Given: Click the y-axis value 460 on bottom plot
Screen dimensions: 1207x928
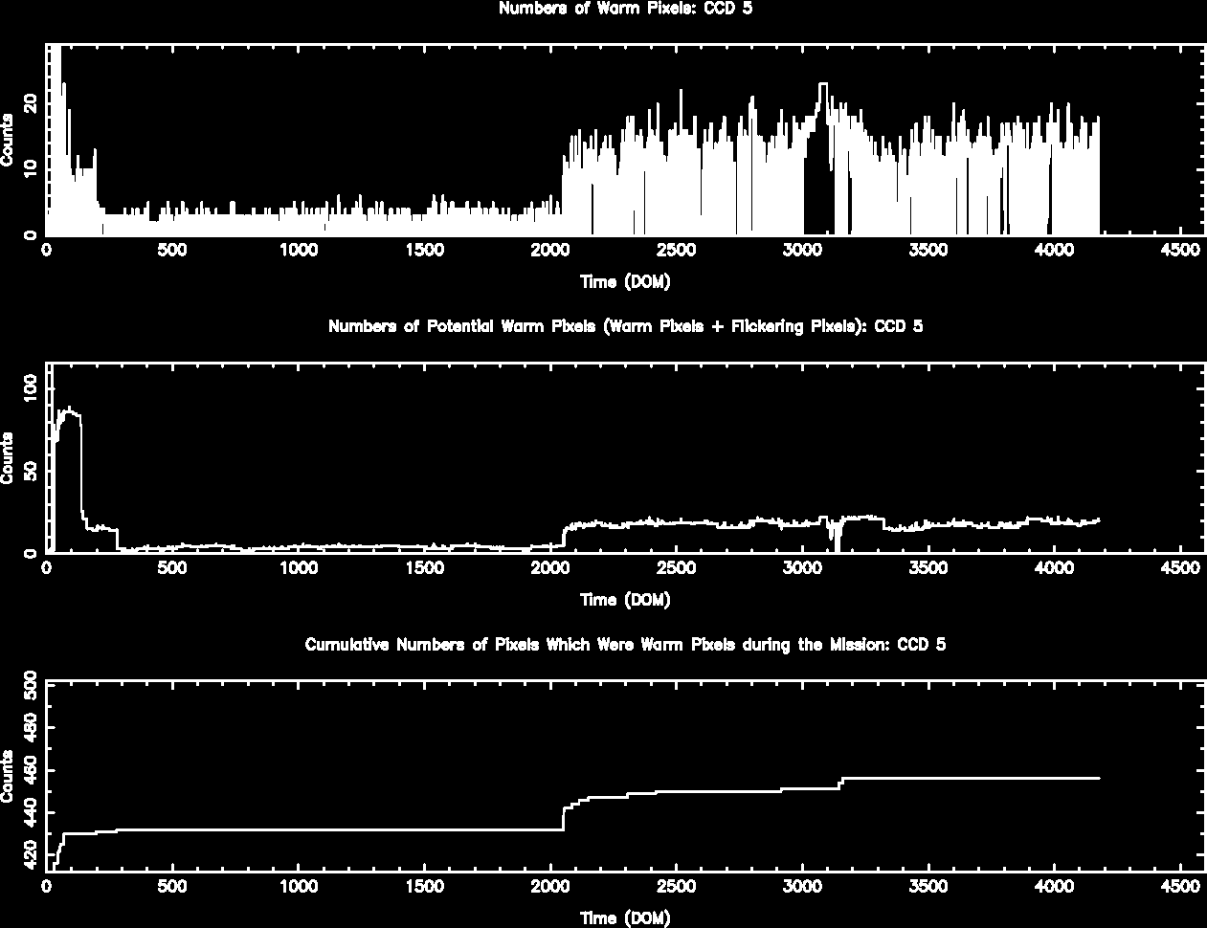Looking at the screenshot, I should (32, 771).
